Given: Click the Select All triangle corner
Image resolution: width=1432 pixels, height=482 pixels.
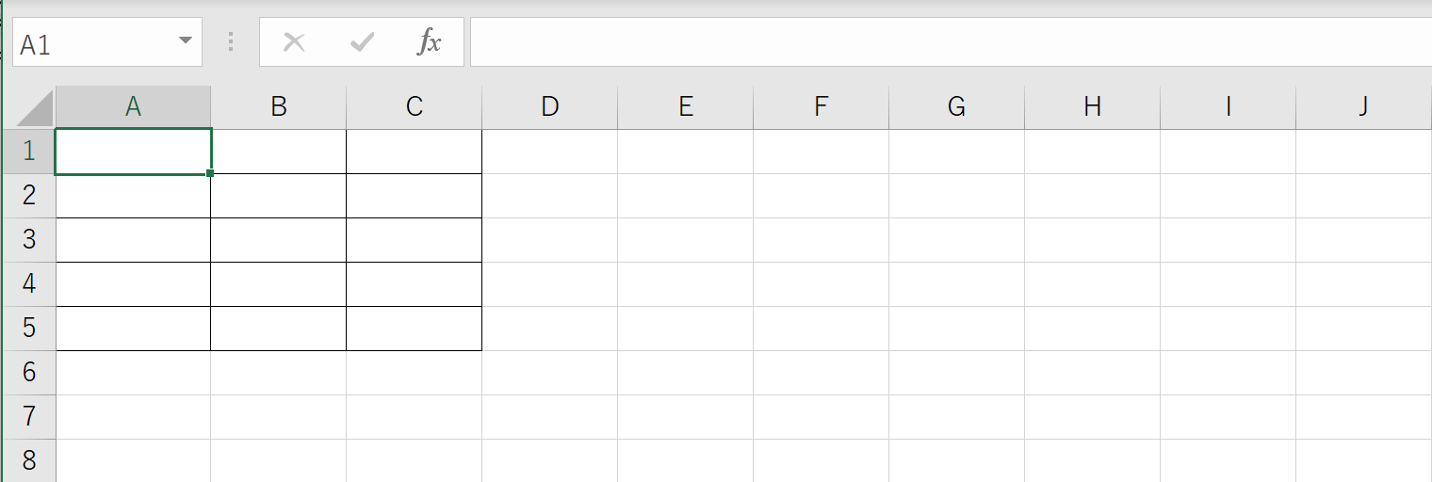Looking at the screenshot, I should pyautogui.click(x=35, y=107).
